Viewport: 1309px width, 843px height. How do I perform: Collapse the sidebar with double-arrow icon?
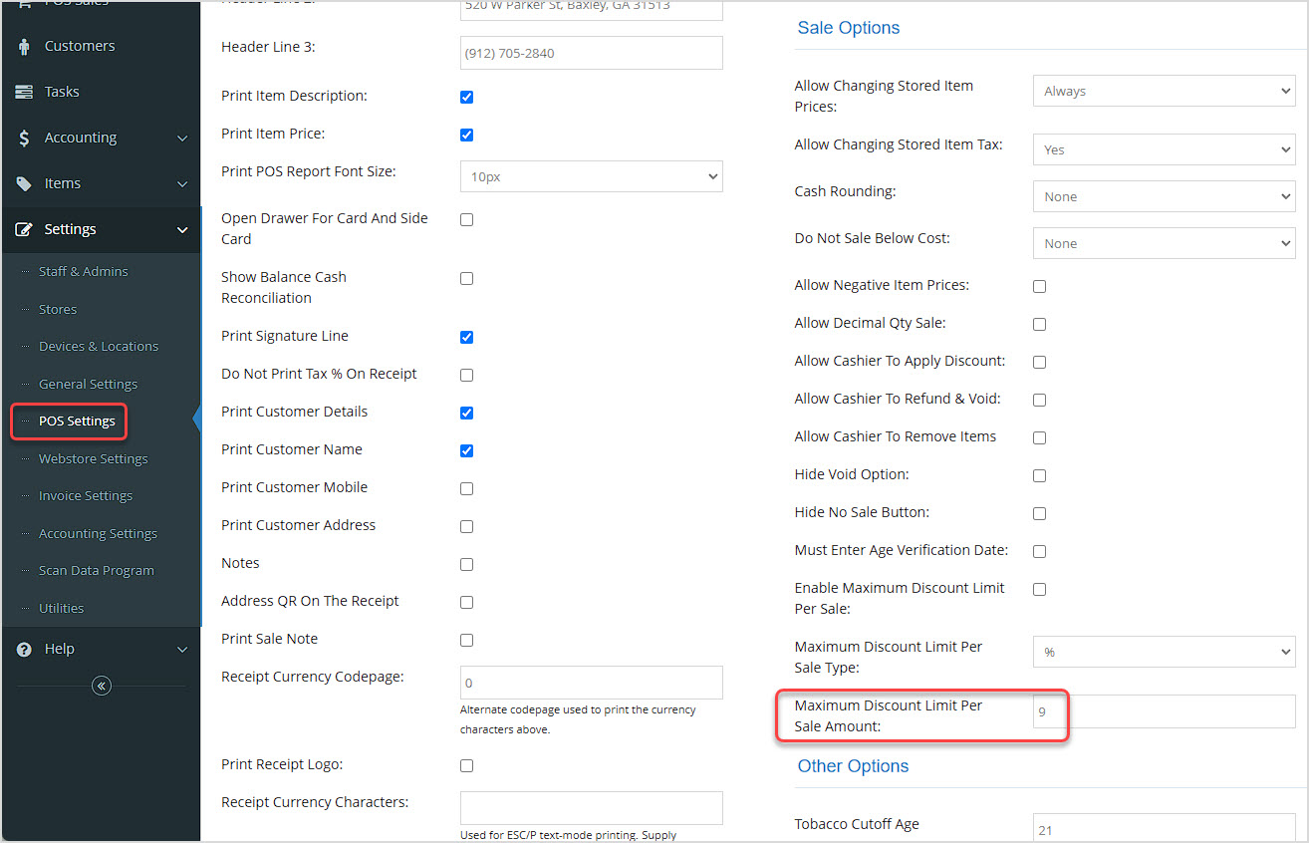101,686
